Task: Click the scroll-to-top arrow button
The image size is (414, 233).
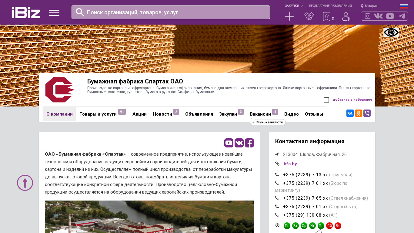Action: point(25,183)
